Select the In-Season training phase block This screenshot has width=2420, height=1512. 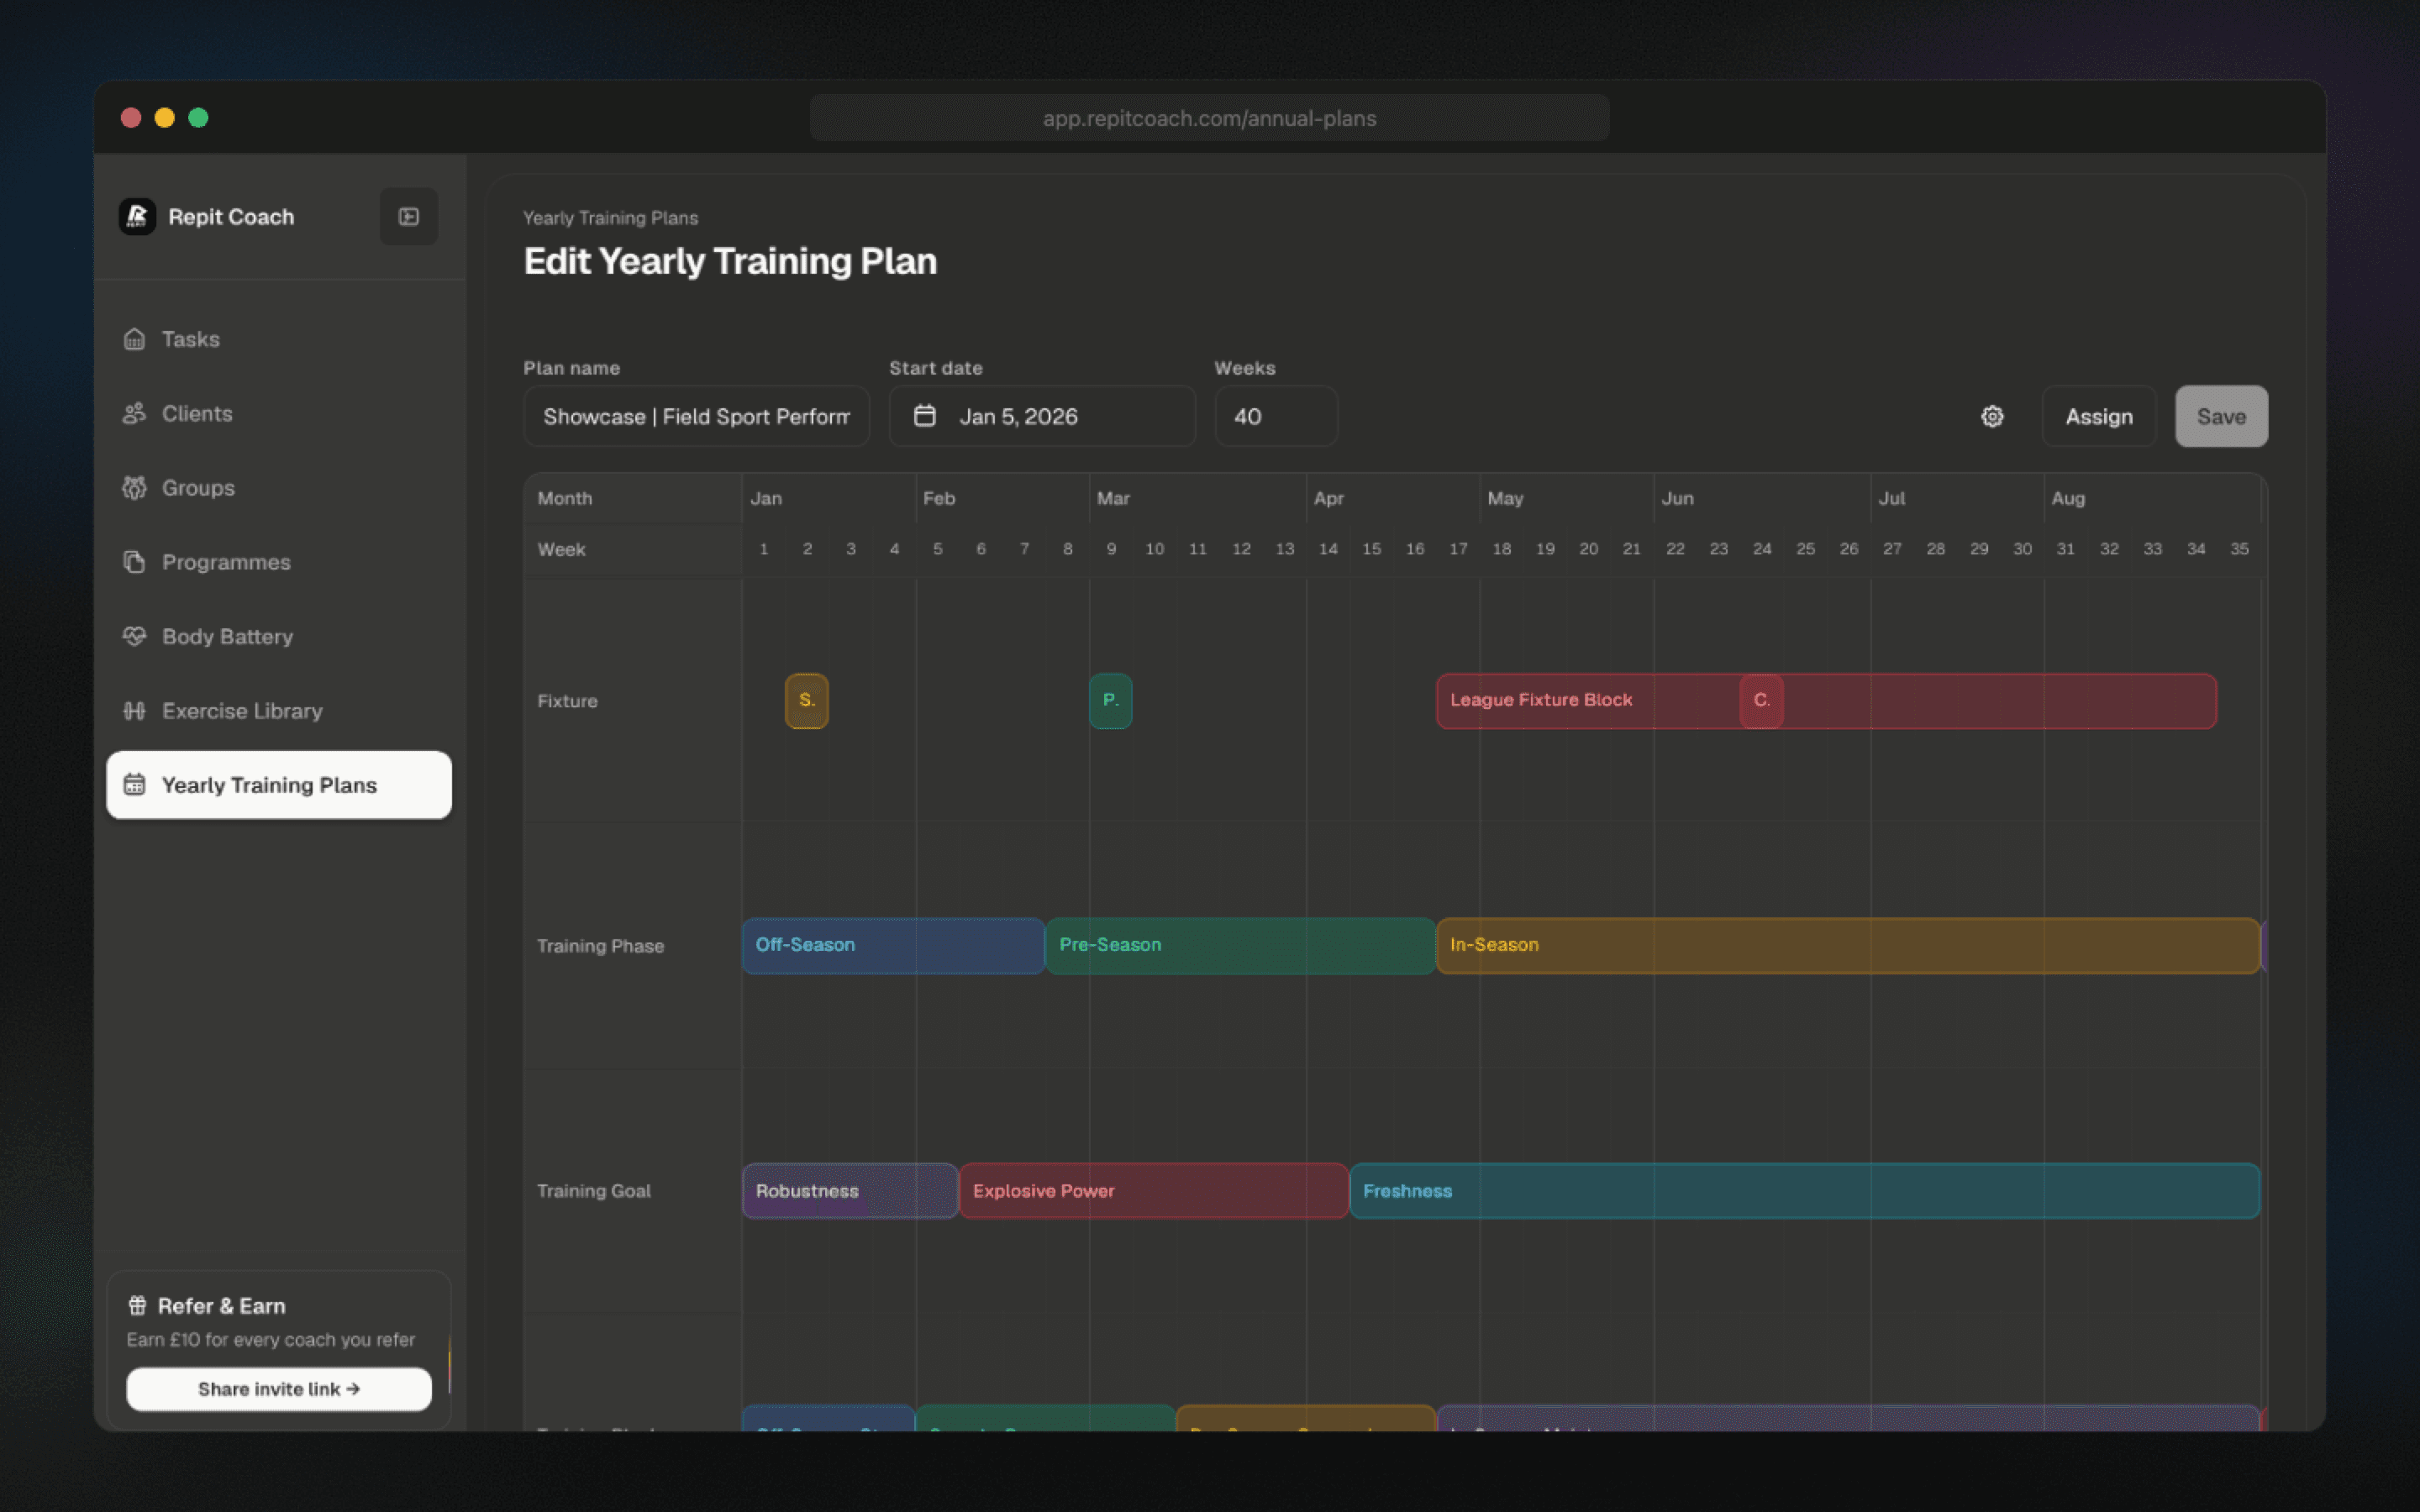(1700, 945)
